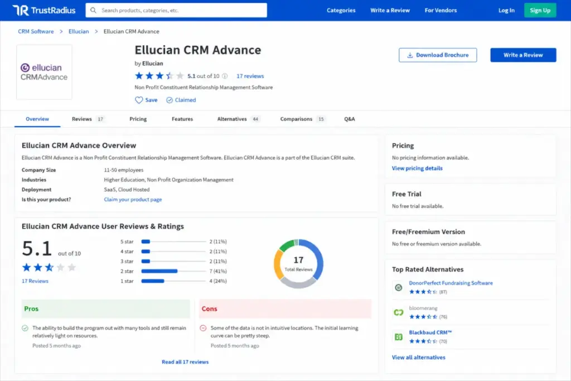Click bloomerang star rating (76)
This screenshot has height=381, width=571.
423,316
